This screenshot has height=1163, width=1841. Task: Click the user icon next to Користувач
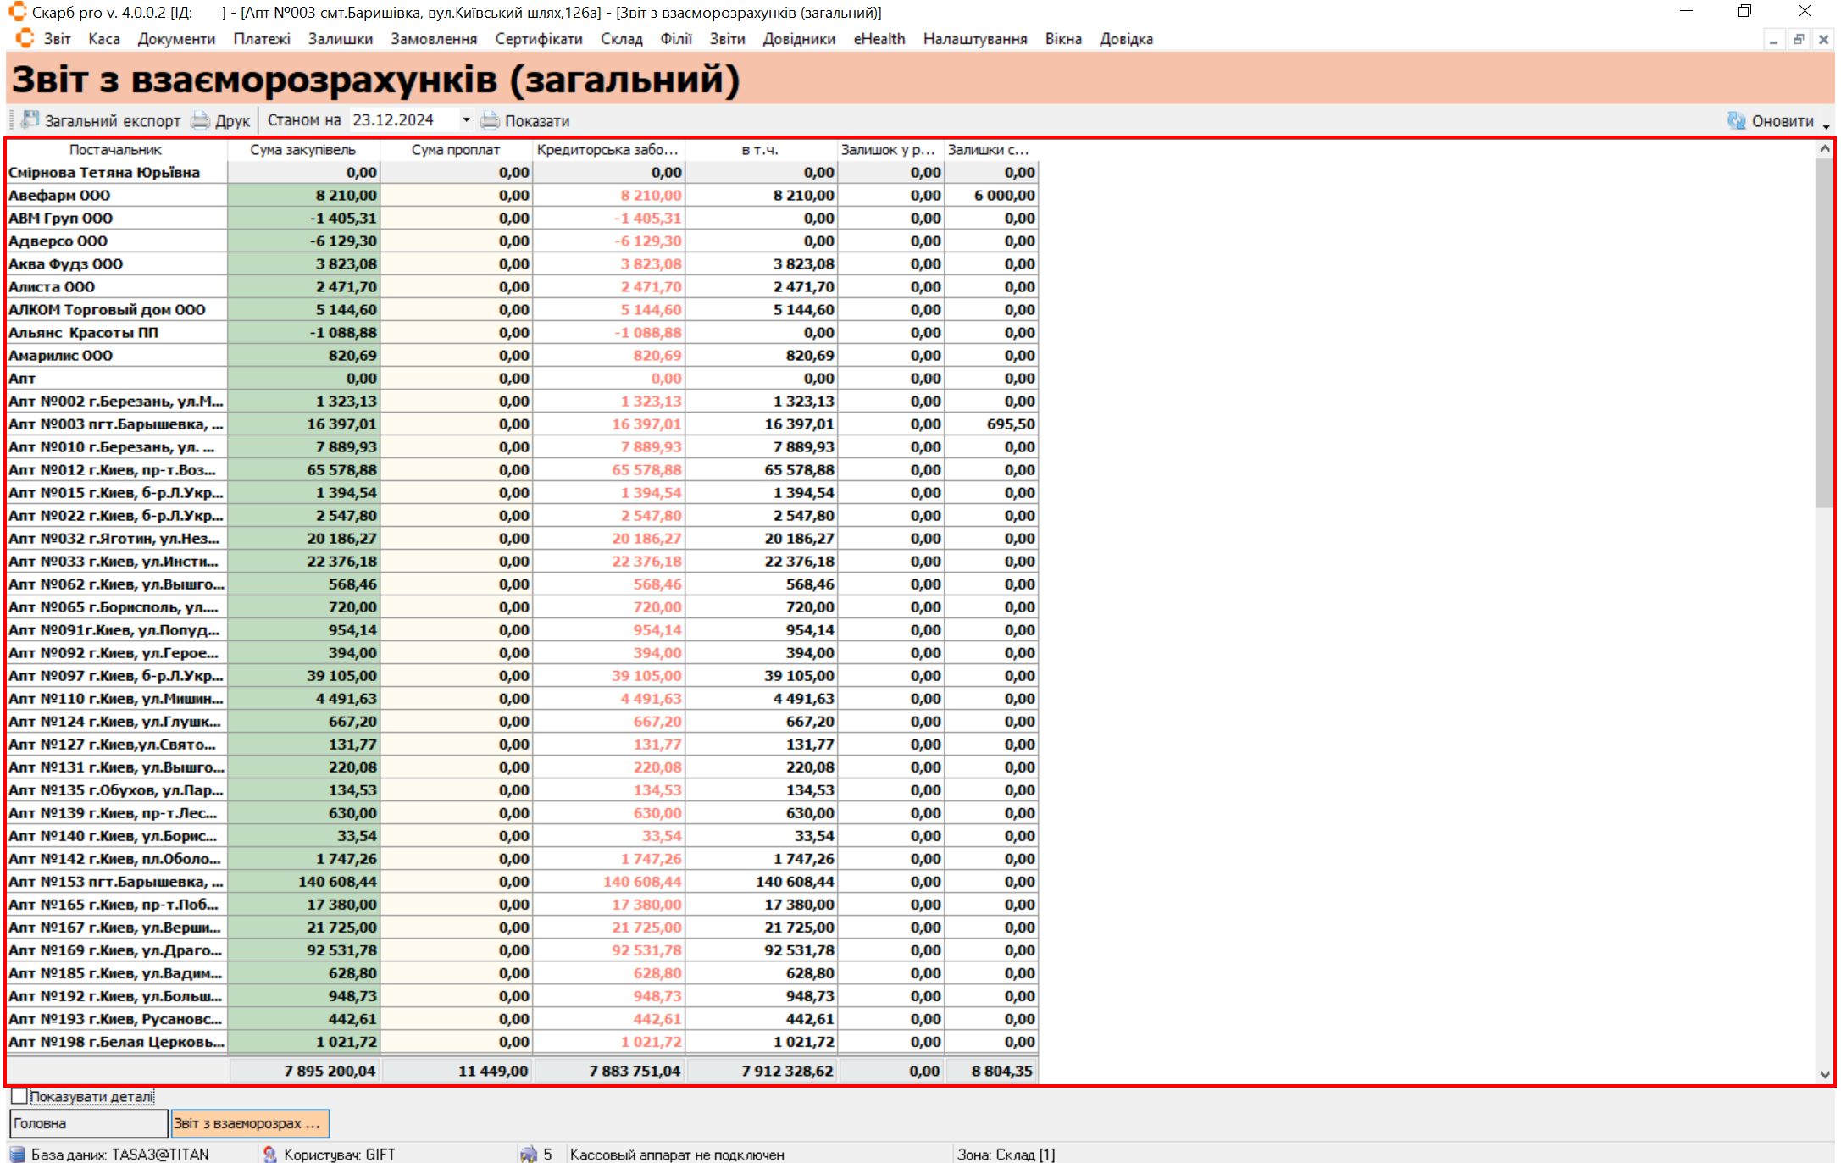point(270,1154)
